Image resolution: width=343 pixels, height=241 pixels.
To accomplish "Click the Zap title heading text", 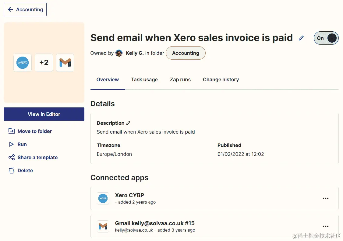I will click(x=191, y=38).
